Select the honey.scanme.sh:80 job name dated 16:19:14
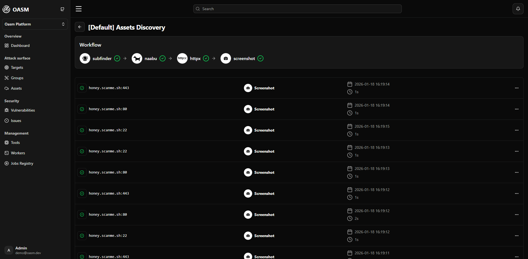The image size is (528, 259). [x=108, y=109]
